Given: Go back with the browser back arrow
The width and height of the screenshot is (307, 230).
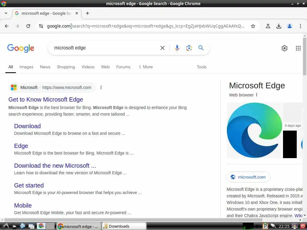Looking at the screenshot, I should click(7, 26).
